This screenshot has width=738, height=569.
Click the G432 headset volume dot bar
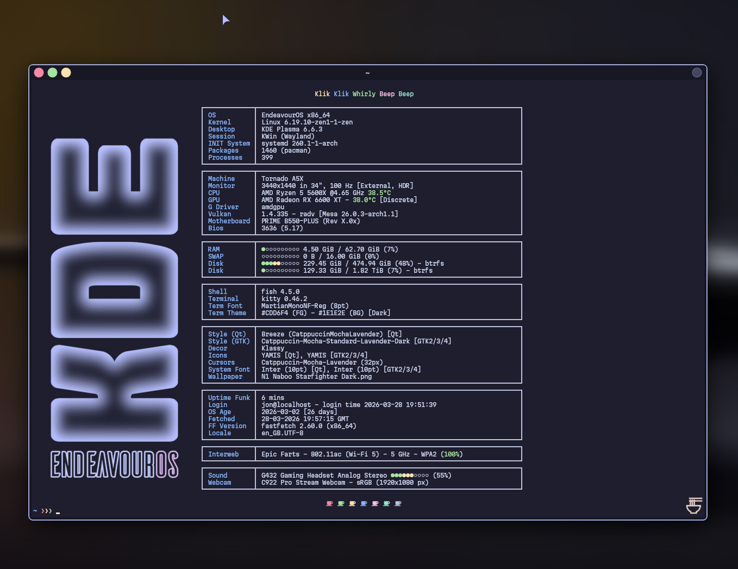pyautogui.click(x=409, y=476)
